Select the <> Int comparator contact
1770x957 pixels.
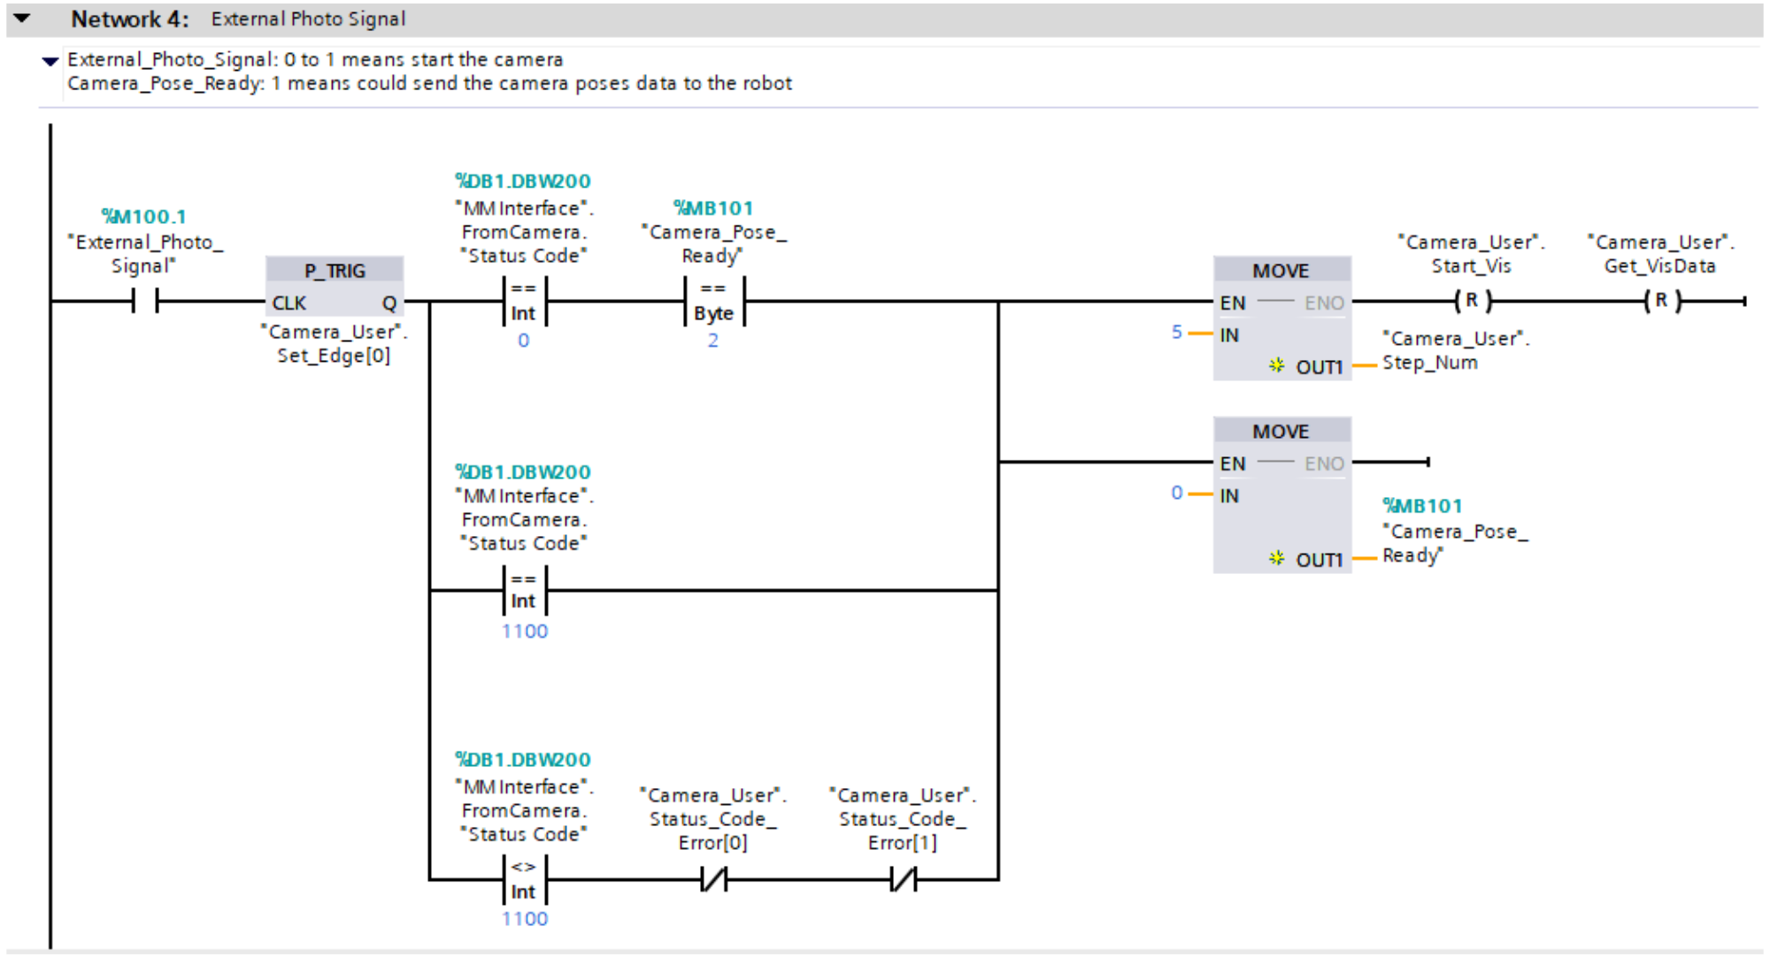tap(524, 879)
